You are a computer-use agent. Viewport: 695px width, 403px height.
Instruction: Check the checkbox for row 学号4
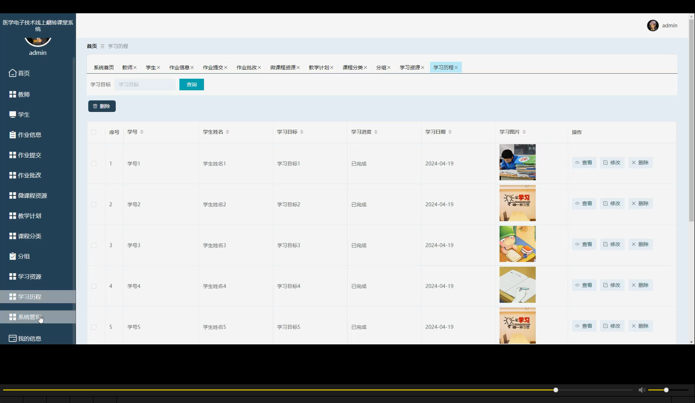pyautogui.click(x=94, y=286)
